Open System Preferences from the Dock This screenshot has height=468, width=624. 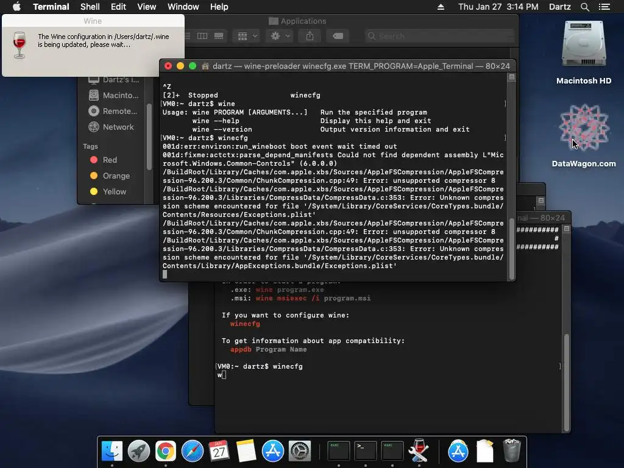300,452
